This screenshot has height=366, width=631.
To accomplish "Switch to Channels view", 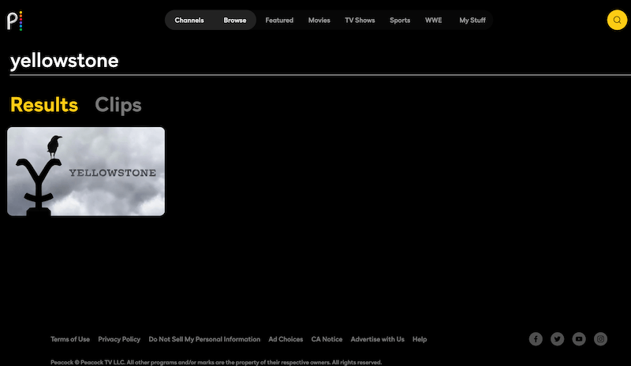I will tap(189, 20).
